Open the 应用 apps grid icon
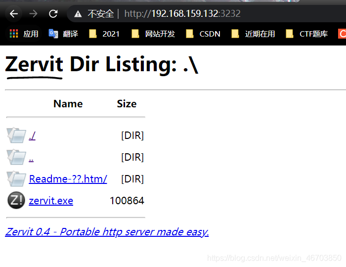This screenshot has width=346, height=267. click(14, 34)
